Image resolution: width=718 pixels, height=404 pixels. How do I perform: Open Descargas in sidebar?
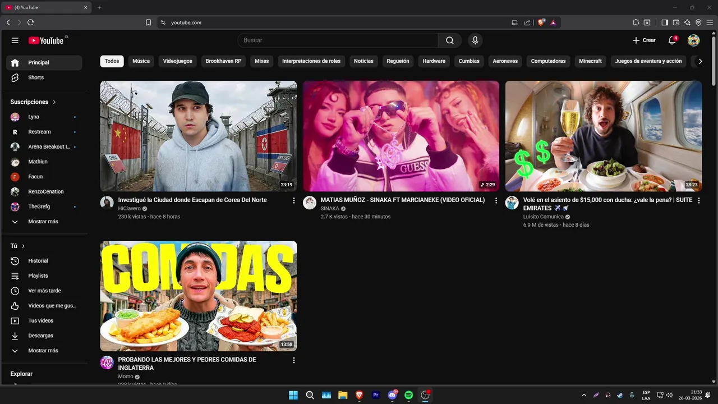(x=44, y=336)
